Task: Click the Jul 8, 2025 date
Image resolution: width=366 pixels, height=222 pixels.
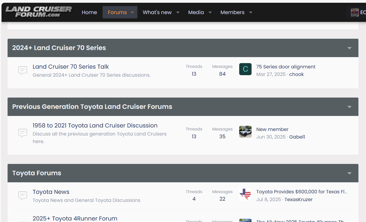Action: coord(269,200)
